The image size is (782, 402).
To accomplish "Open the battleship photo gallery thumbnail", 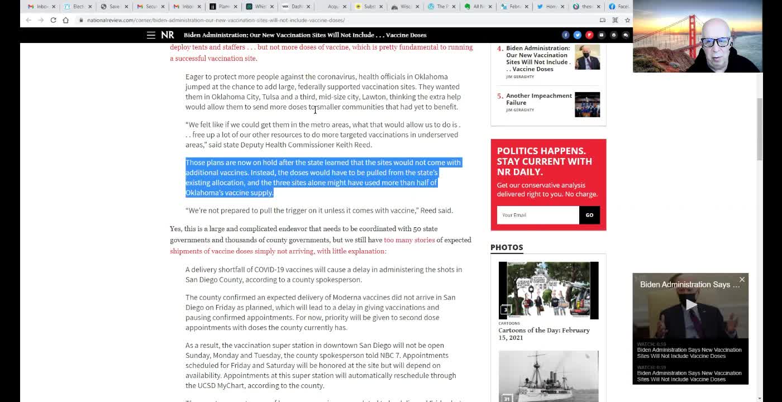I will tap(549, 376).
